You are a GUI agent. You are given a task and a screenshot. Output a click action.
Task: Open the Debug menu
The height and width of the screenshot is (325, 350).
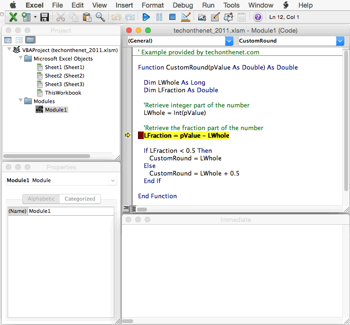point(183,5)
